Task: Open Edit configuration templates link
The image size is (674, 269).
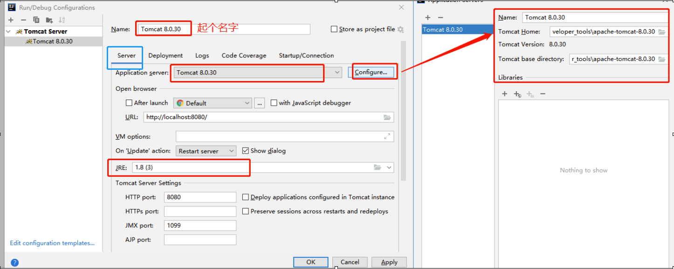Action: tap(52, 243)
